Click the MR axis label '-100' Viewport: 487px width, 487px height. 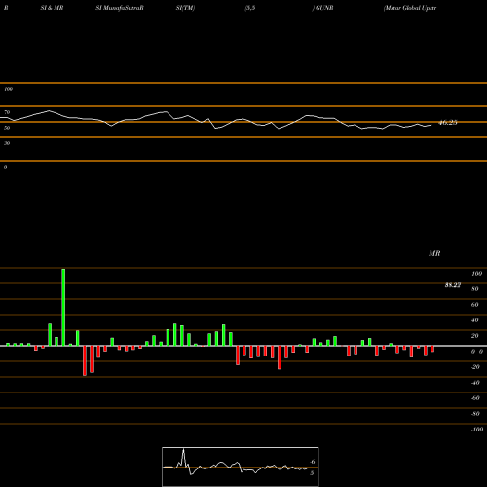477,430
